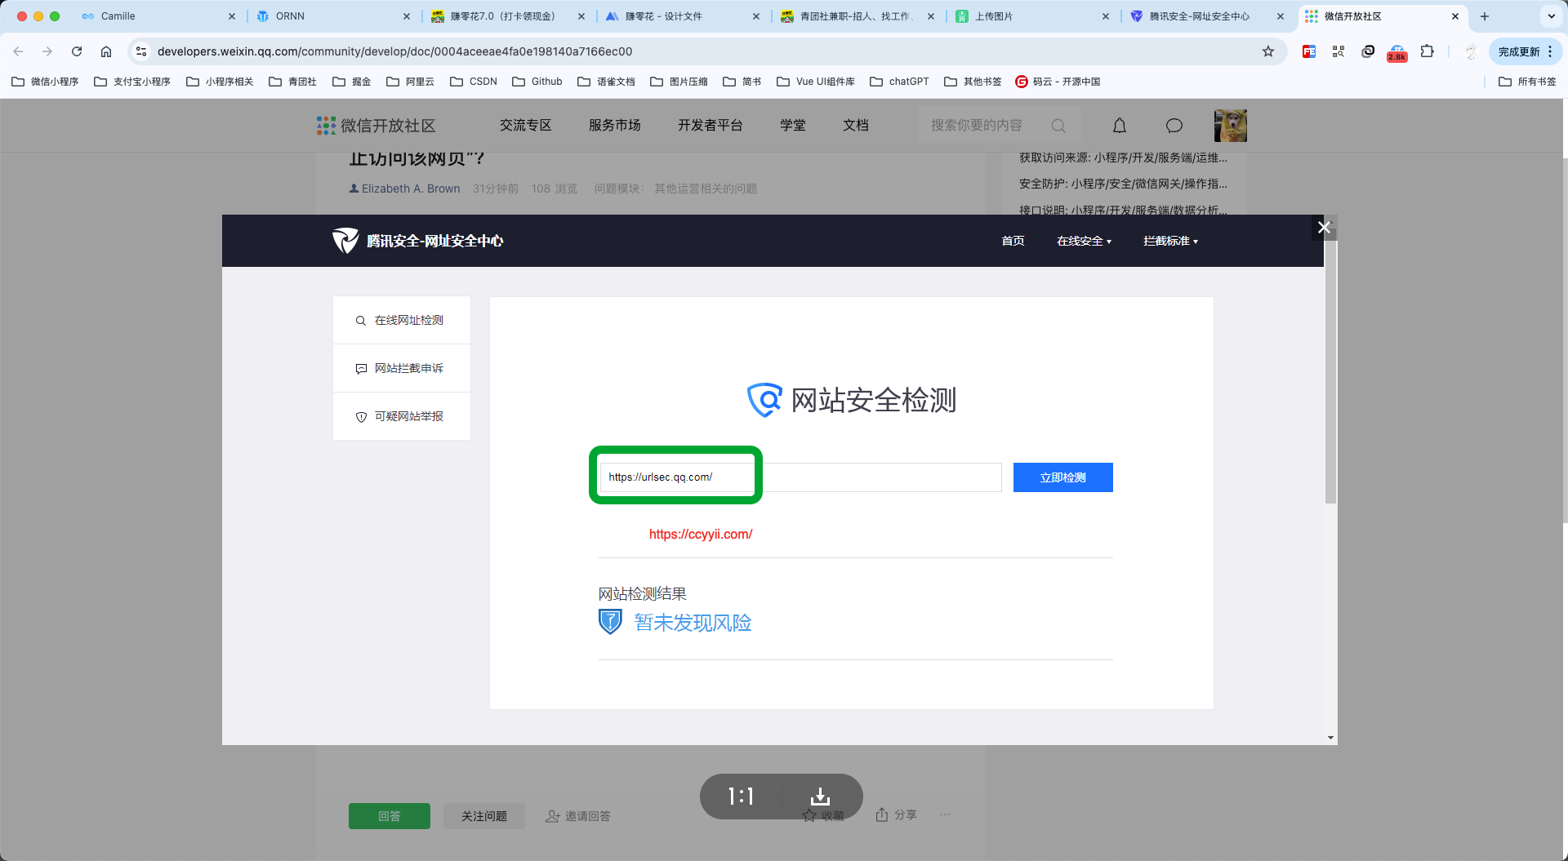Open notifications with the bell icon
This screenshot has width=1568, height=861.
(1120, 126)
